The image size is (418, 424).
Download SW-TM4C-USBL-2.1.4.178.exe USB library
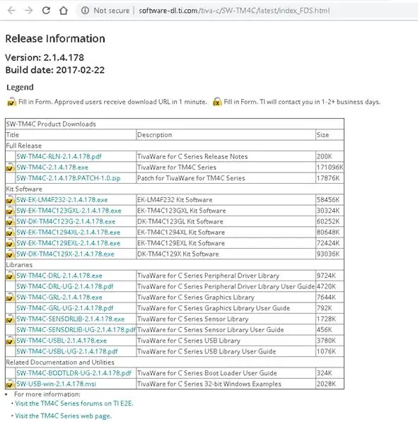[x=62, y=341]
